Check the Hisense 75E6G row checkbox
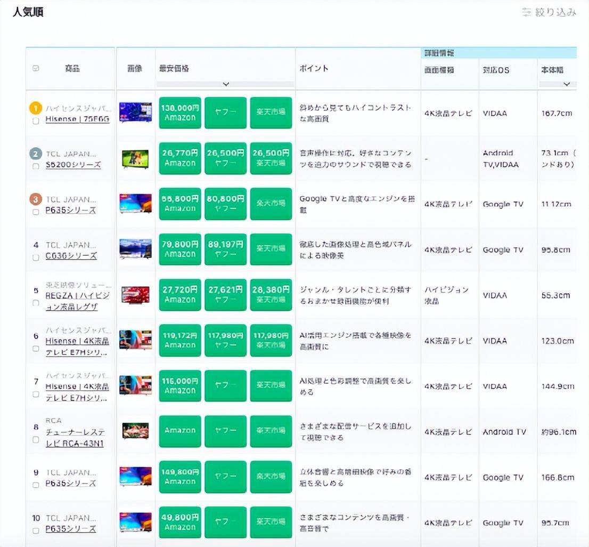589x547 pixels. point(36,121)
